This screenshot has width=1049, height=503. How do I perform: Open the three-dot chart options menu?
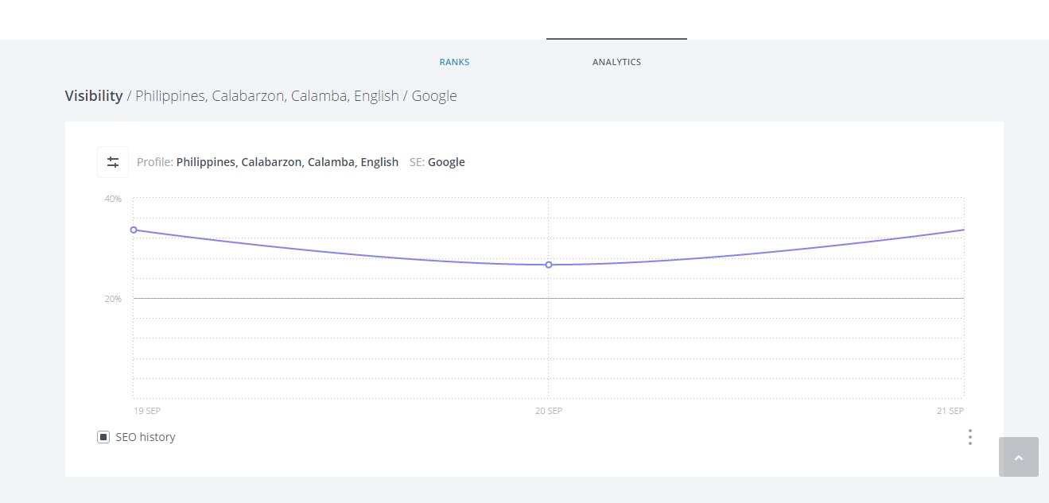(x=969, y=437)
